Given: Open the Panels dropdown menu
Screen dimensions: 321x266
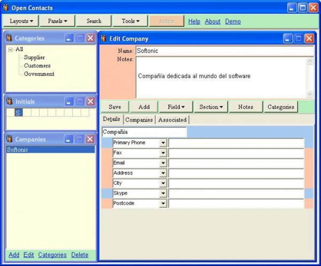Looking at the screenshot, I should coord(57,21).
